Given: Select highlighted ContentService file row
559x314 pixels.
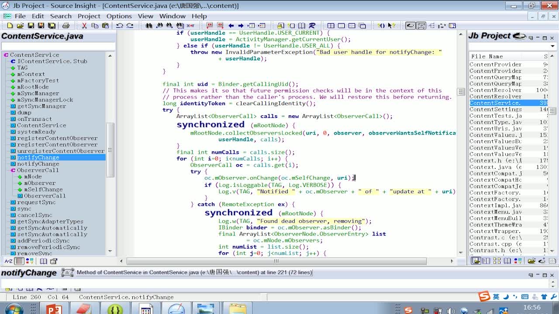Looking at the screenshot, I should click(x=508, y=103).
